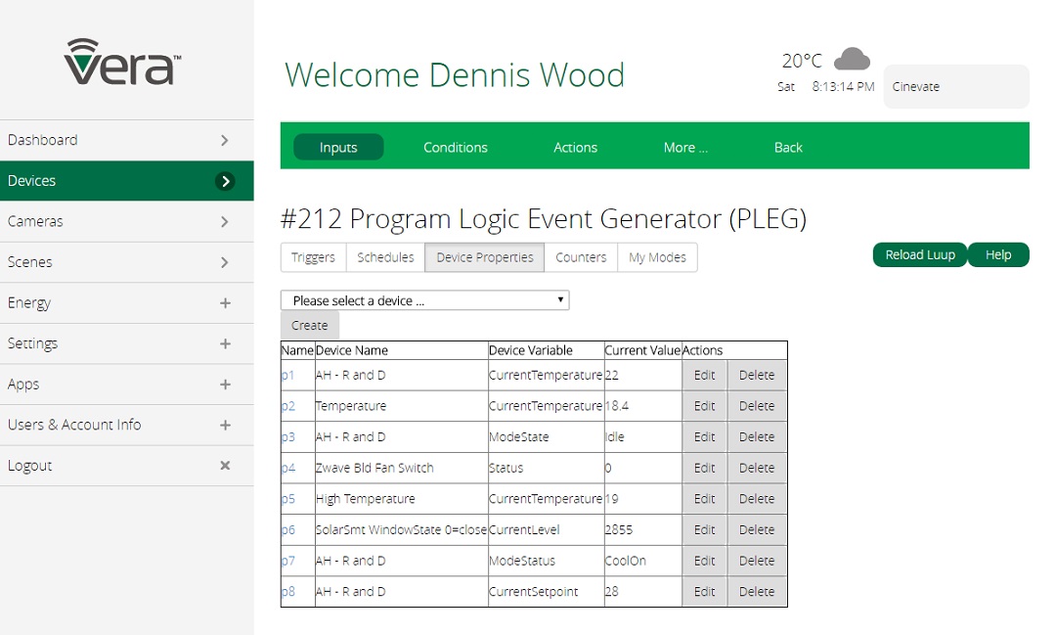The width and height of the screenshot is (1056, 635).
Task: Click the Logout X icon
Action: click(225, 465)
